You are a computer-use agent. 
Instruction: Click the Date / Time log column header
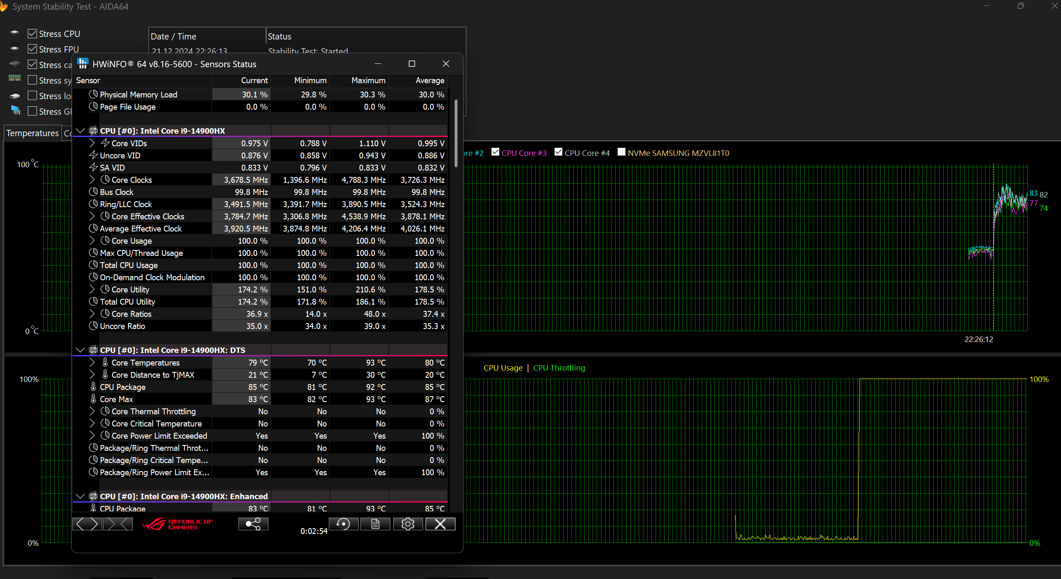coord(207,36)
